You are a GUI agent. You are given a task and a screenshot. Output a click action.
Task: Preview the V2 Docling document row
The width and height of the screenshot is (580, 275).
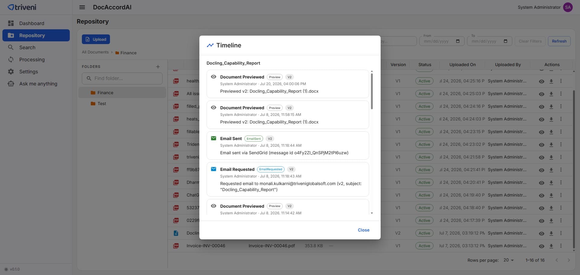(x=542, y=233)
